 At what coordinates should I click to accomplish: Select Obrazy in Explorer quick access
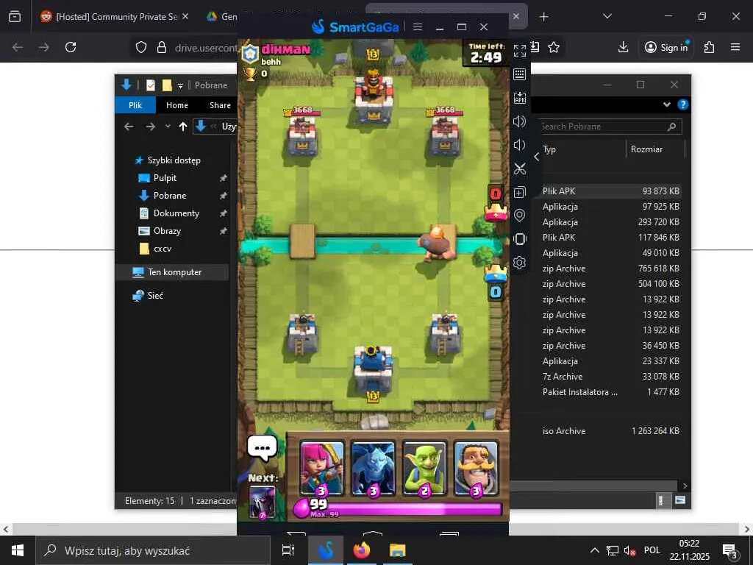pyautogui.click(x=167, y=231)
